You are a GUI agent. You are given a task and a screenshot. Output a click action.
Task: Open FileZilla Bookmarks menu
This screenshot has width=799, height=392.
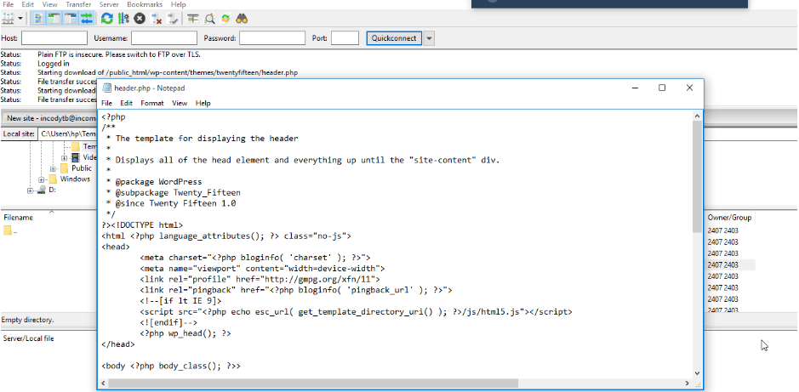coord(145,4)
